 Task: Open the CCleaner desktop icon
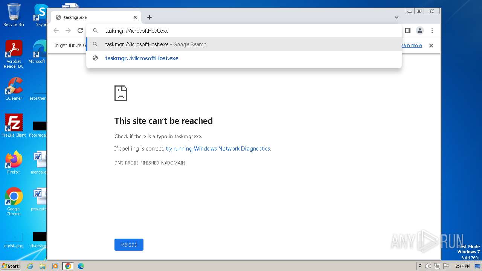pos(14,89)
